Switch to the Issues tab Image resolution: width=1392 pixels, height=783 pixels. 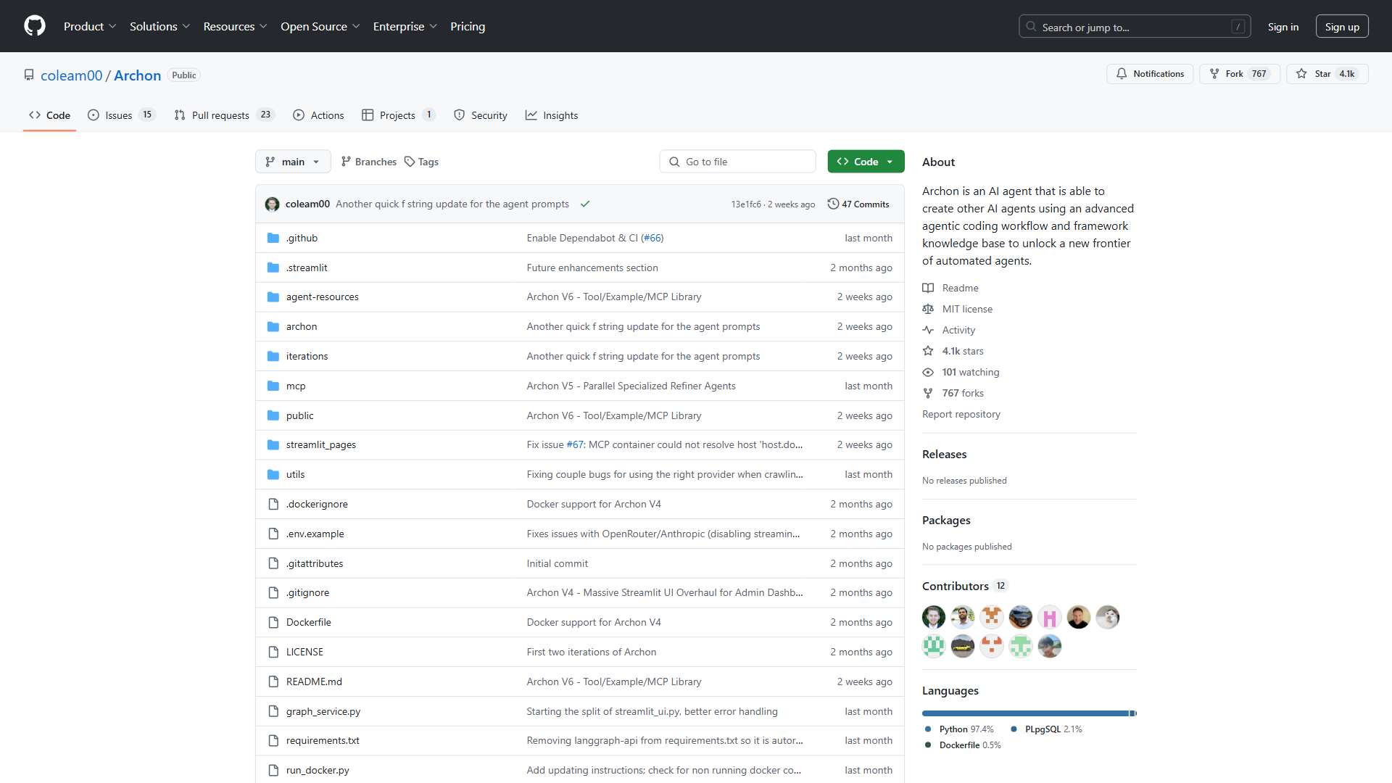[x=121, y=115]
